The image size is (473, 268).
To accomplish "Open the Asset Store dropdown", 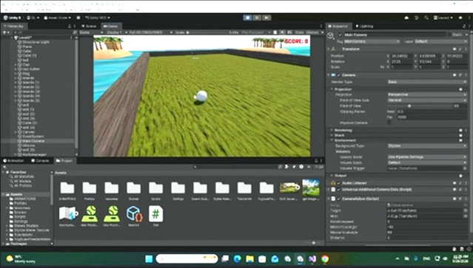I will (x=57, y=18).
